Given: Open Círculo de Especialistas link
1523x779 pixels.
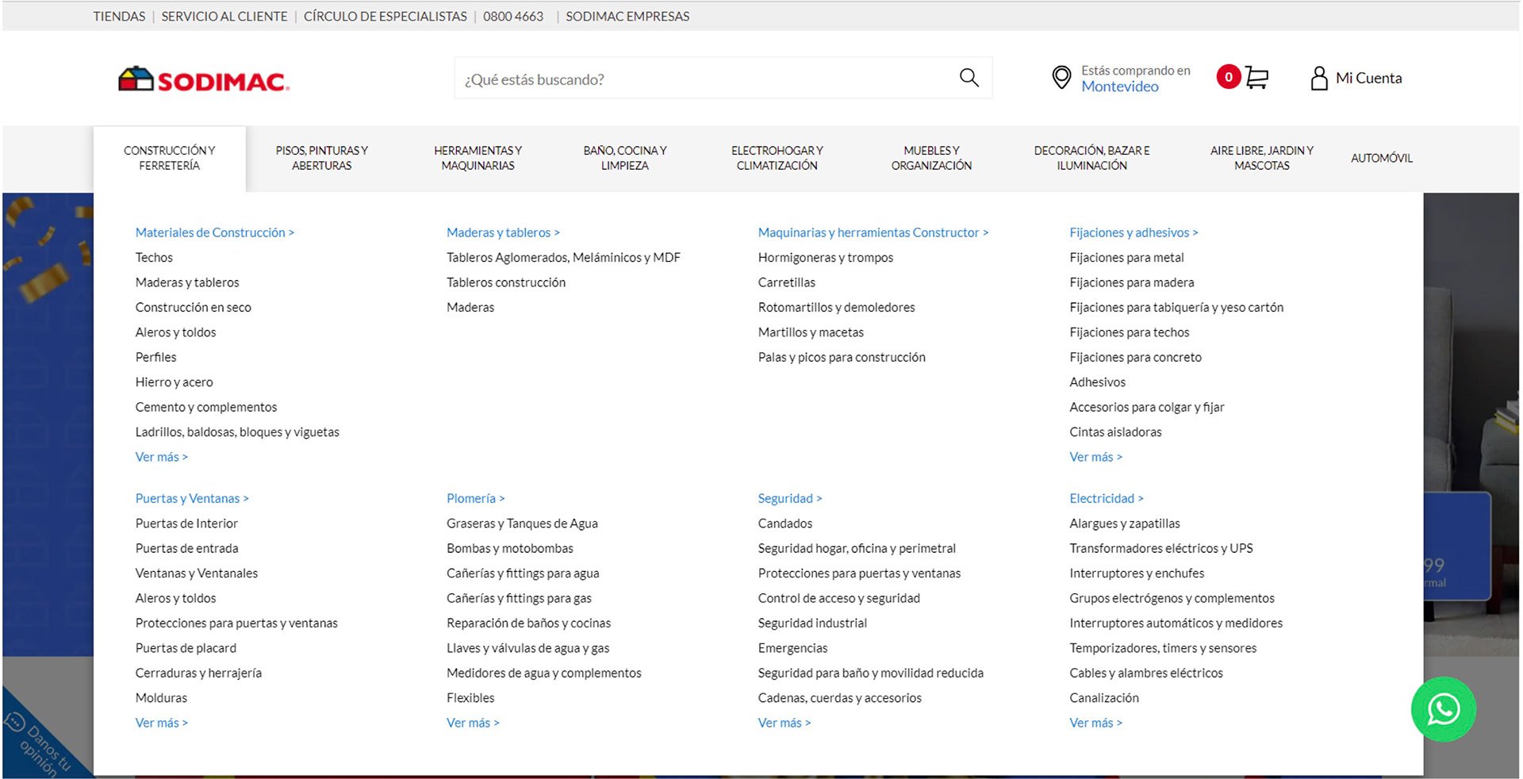Looking at the screenshot, I should click(x=385, y=16).
